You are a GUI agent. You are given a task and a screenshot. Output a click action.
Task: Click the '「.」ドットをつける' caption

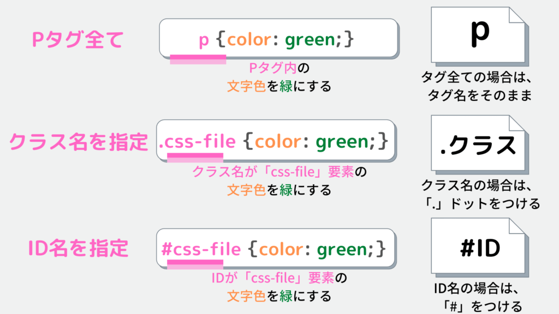pyautogui.click(x=481, y=204)
